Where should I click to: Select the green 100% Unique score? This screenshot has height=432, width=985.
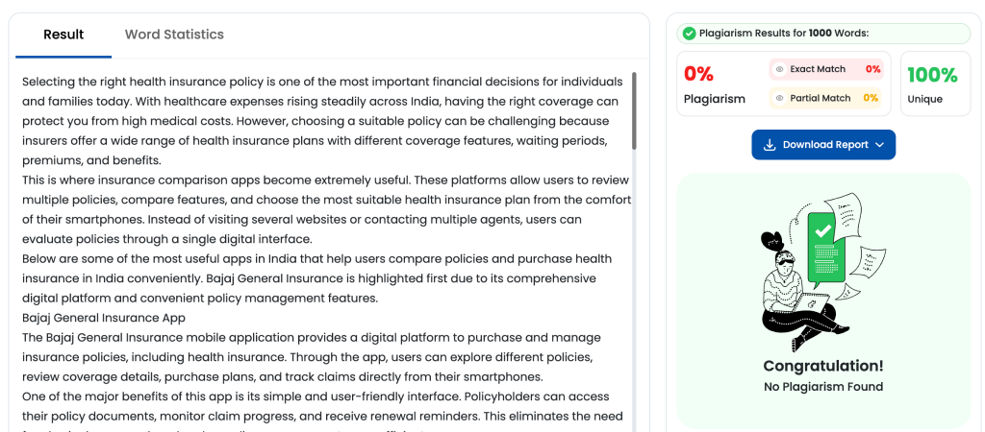pyautogui.click(x=932, y=75)
